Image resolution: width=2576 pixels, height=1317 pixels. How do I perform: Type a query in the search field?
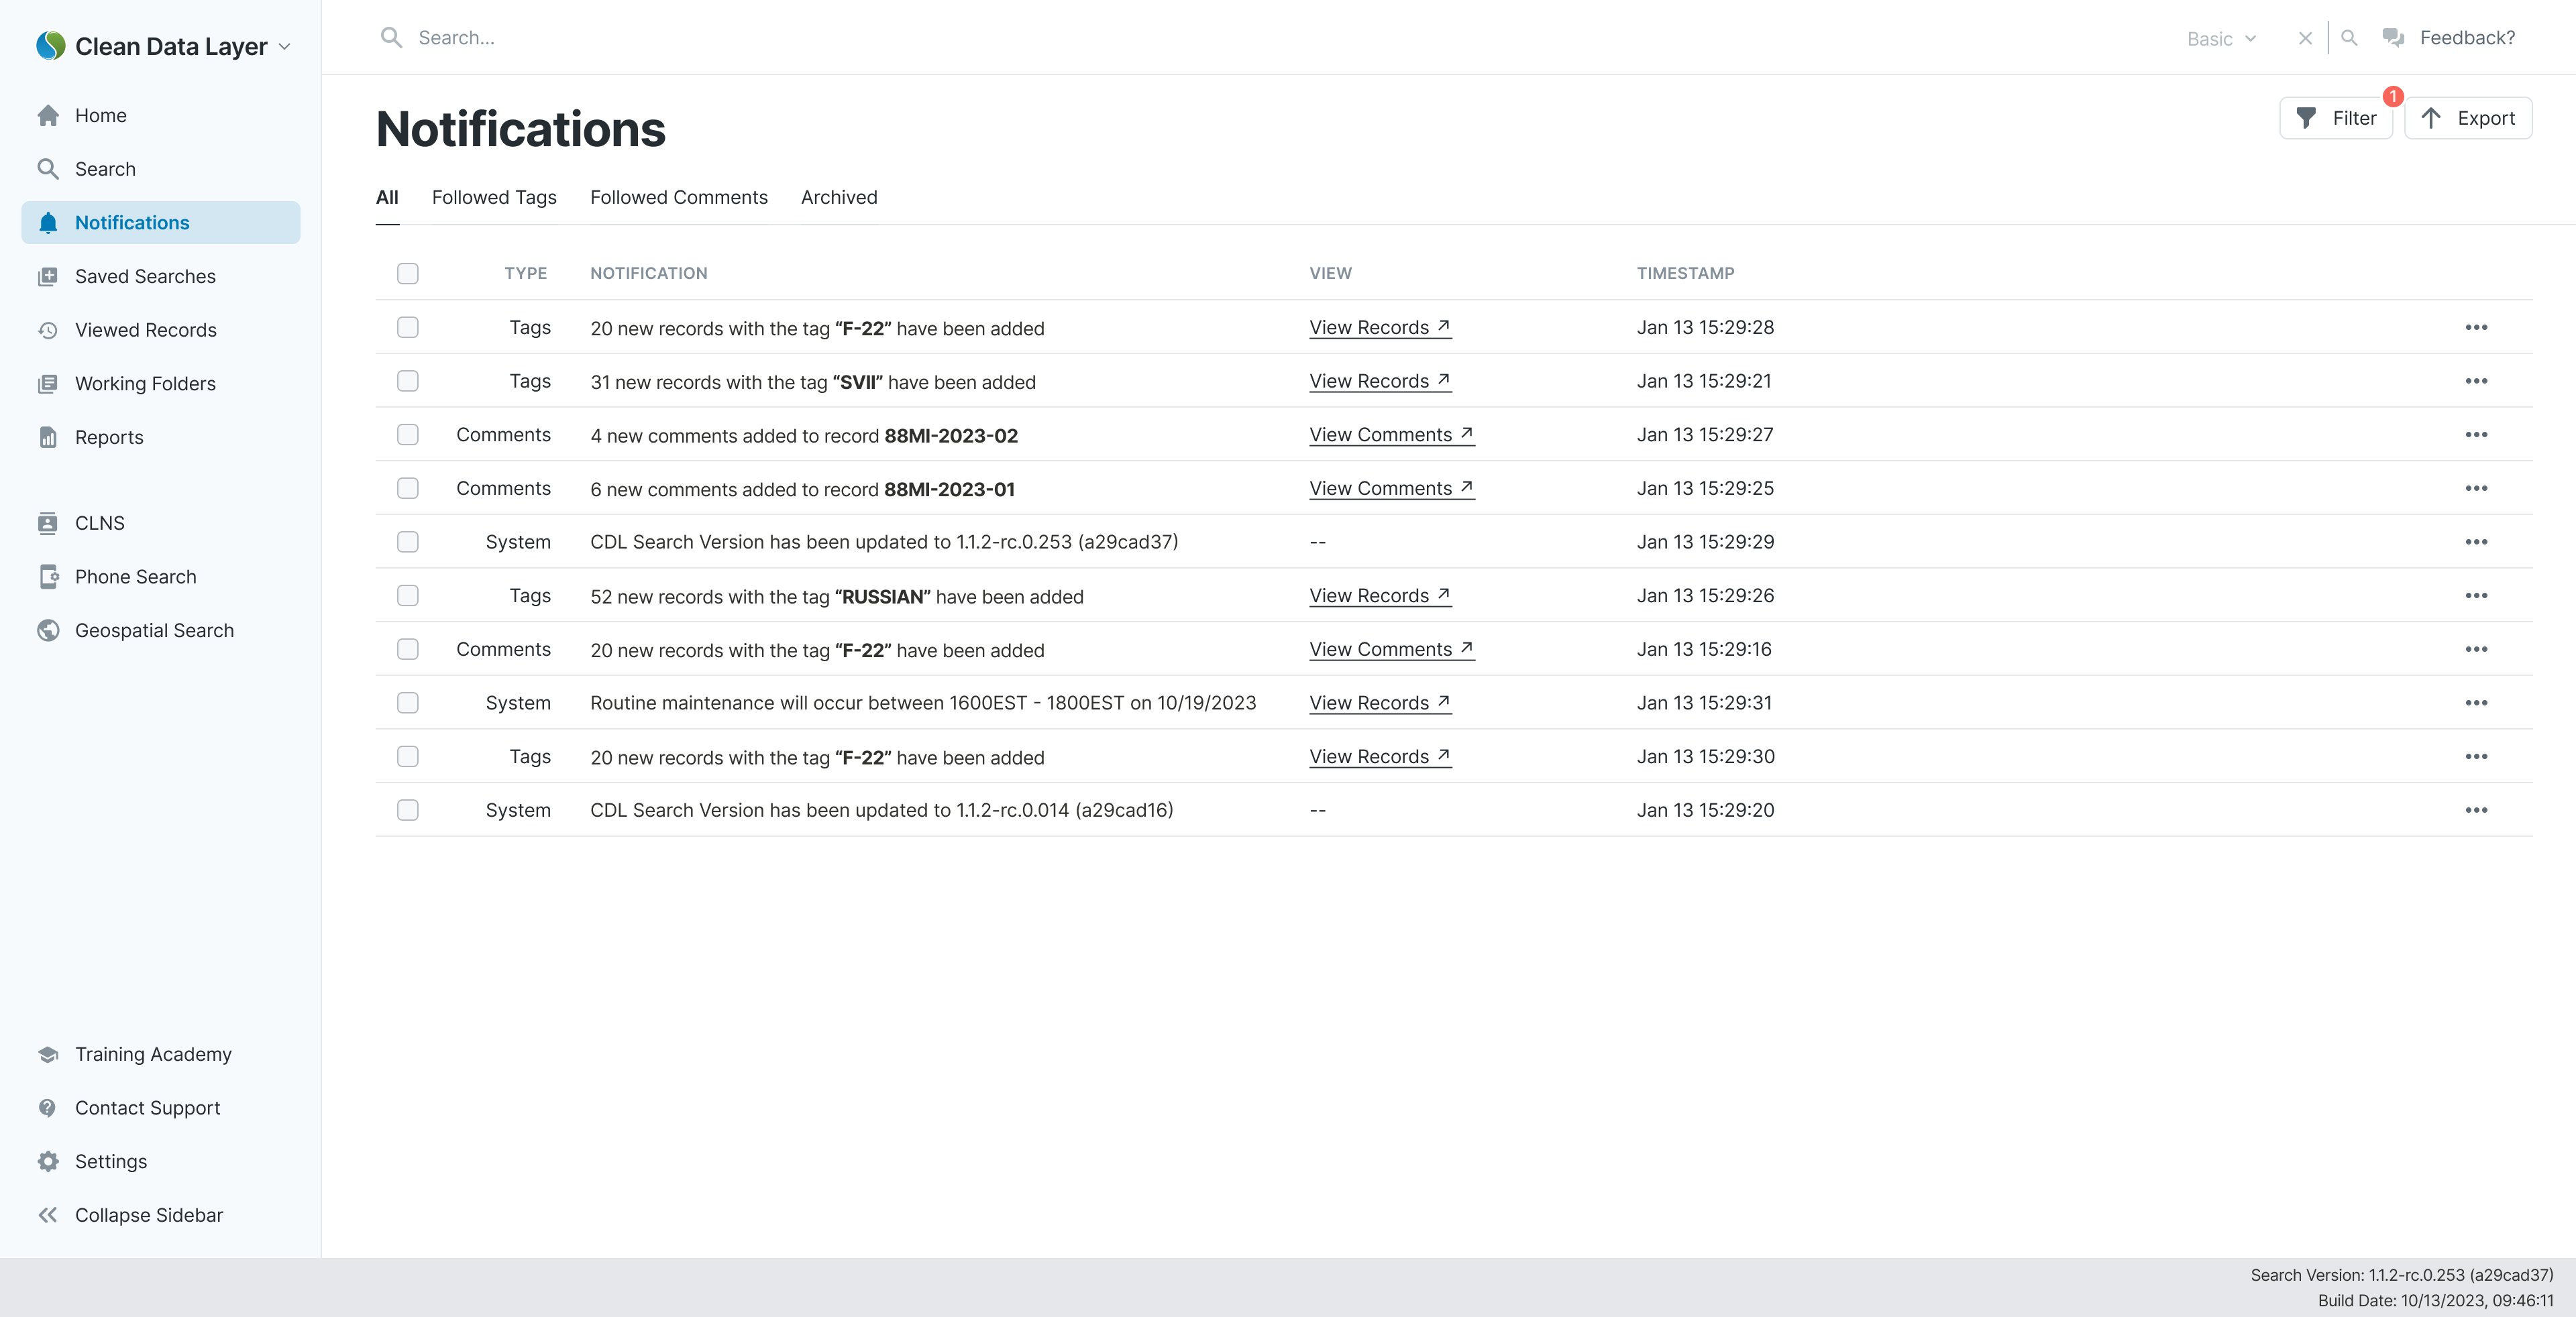(x=700, y=37)
